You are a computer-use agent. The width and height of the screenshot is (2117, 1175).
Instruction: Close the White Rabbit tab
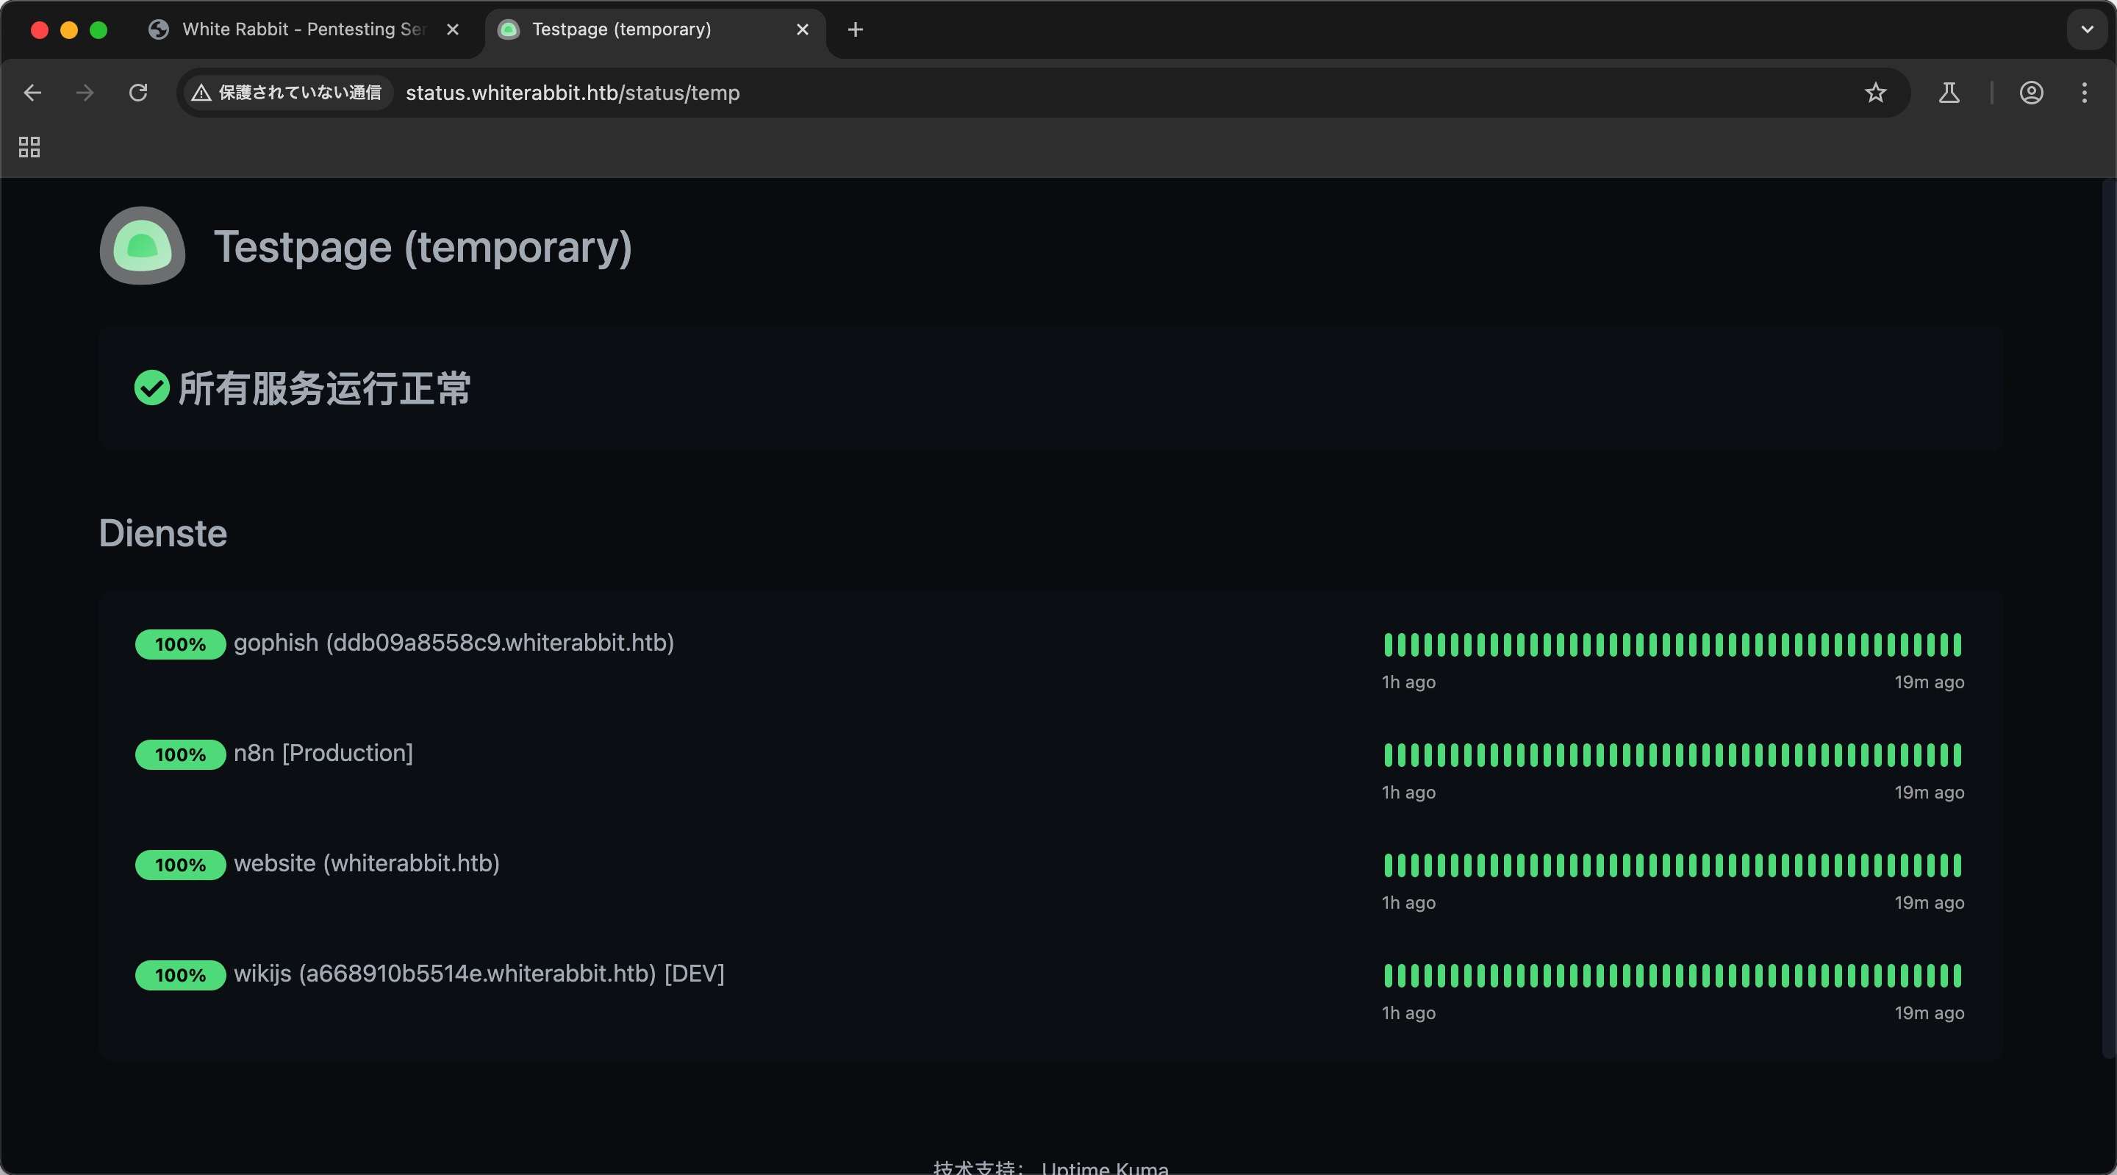tap(452, 29)
